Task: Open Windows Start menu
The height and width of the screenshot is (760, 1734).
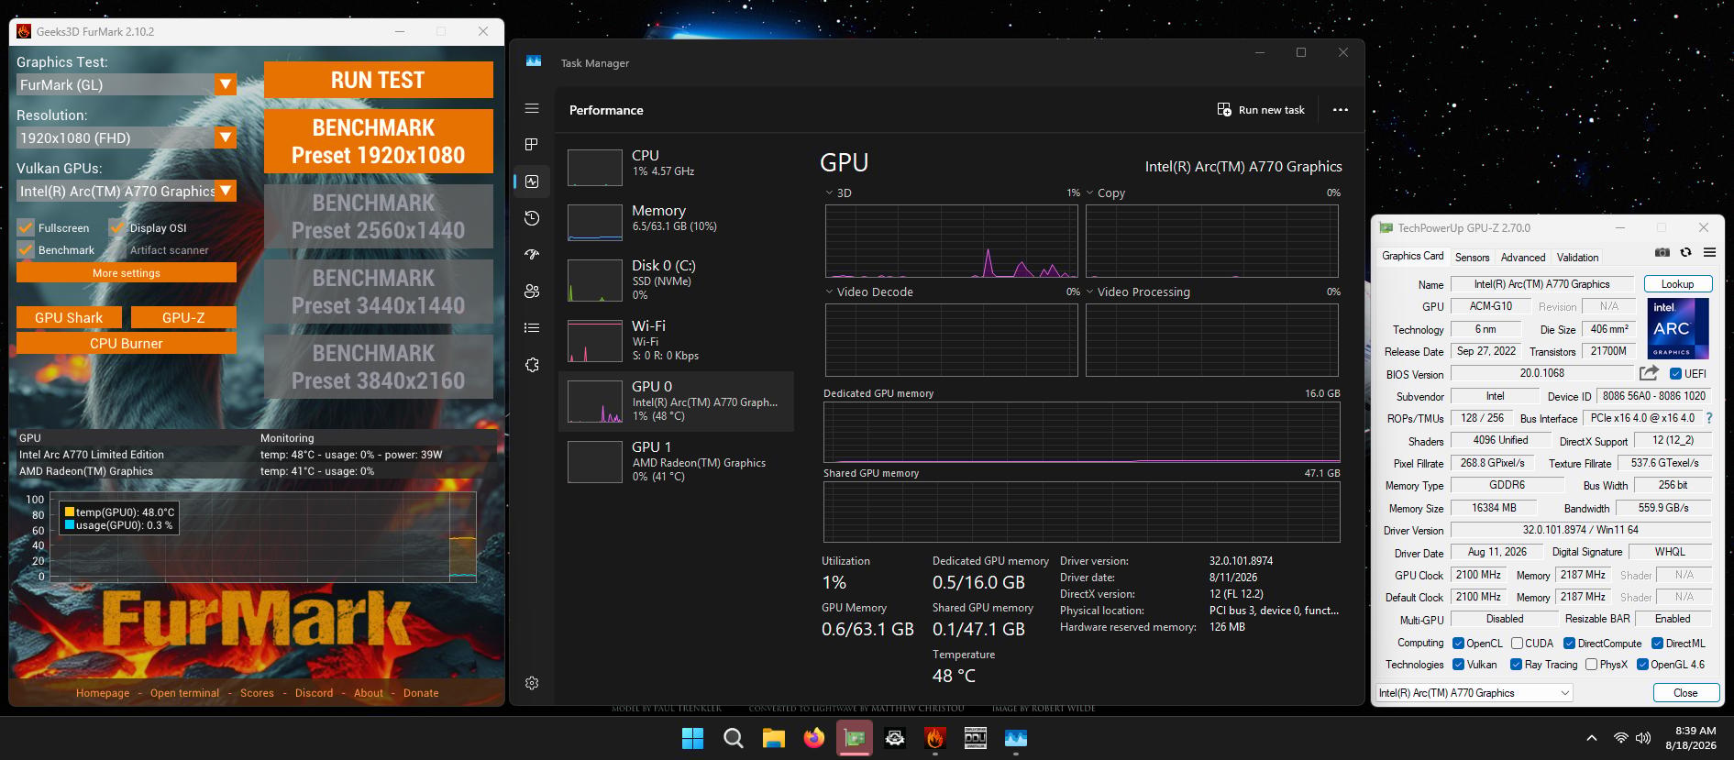Action: tap(693, 738)
